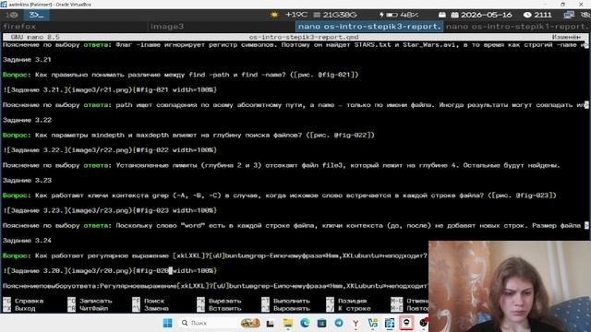The width and height of the screenshot is (591, 332).
Task: Open Task View on the taskbar
Action: point(270,323)
